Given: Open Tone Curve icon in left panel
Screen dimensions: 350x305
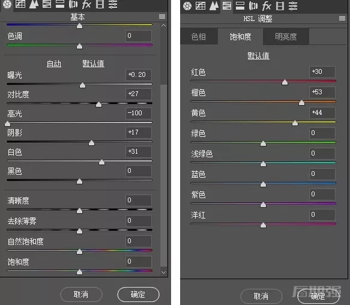Looking at the screenshot, I should point(20,4).
